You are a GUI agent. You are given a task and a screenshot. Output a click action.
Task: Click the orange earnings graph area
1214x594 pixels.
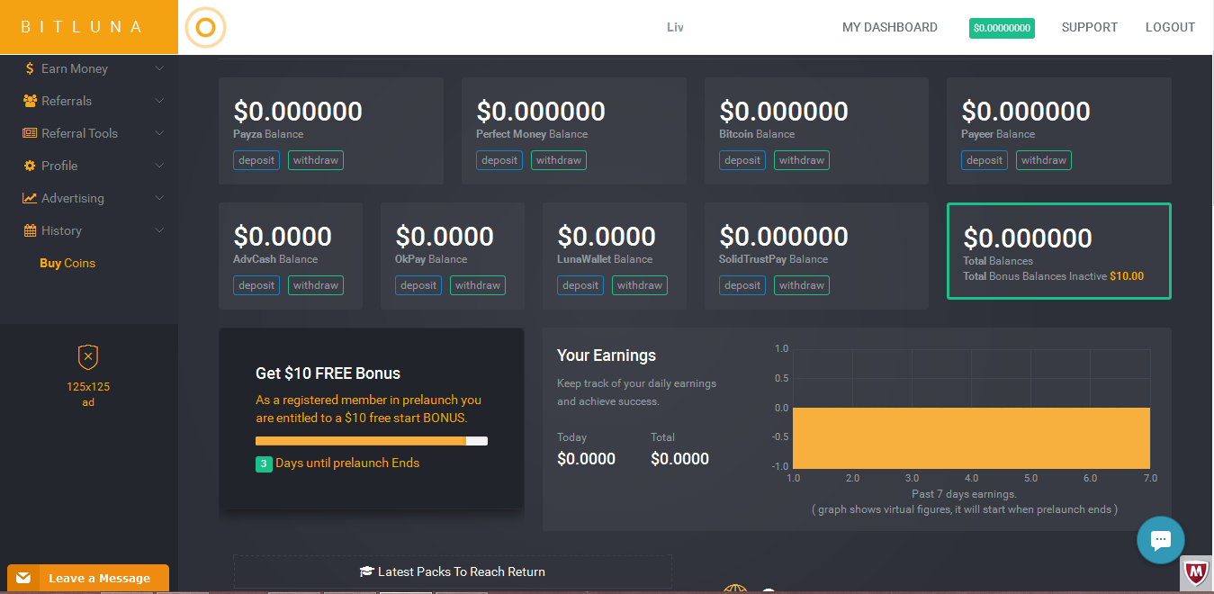point(971,437)
